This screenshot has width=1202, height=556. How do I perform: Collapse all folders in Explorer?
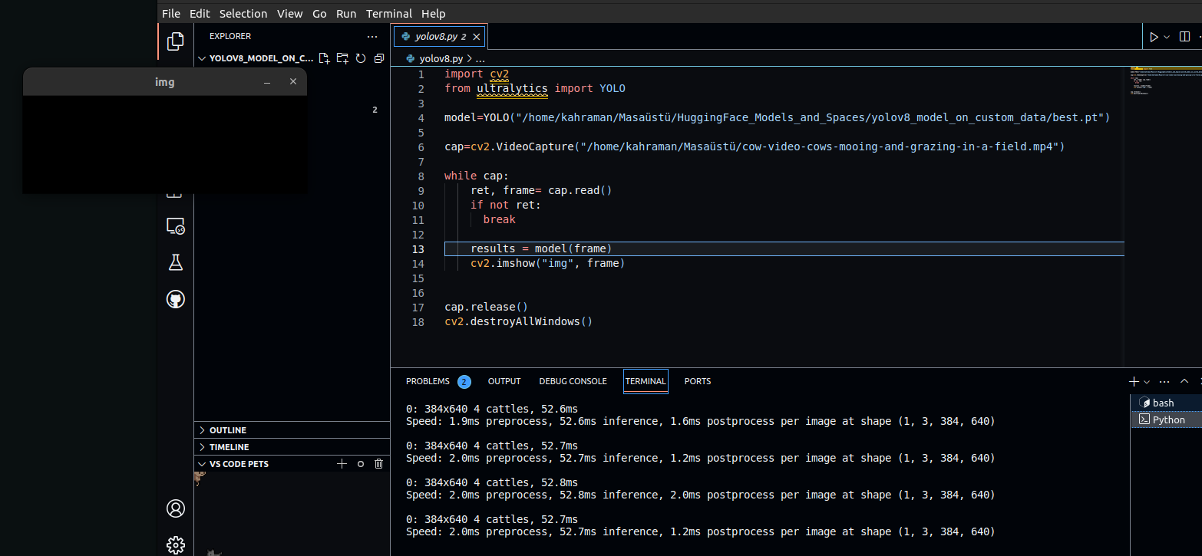point(378,58)
